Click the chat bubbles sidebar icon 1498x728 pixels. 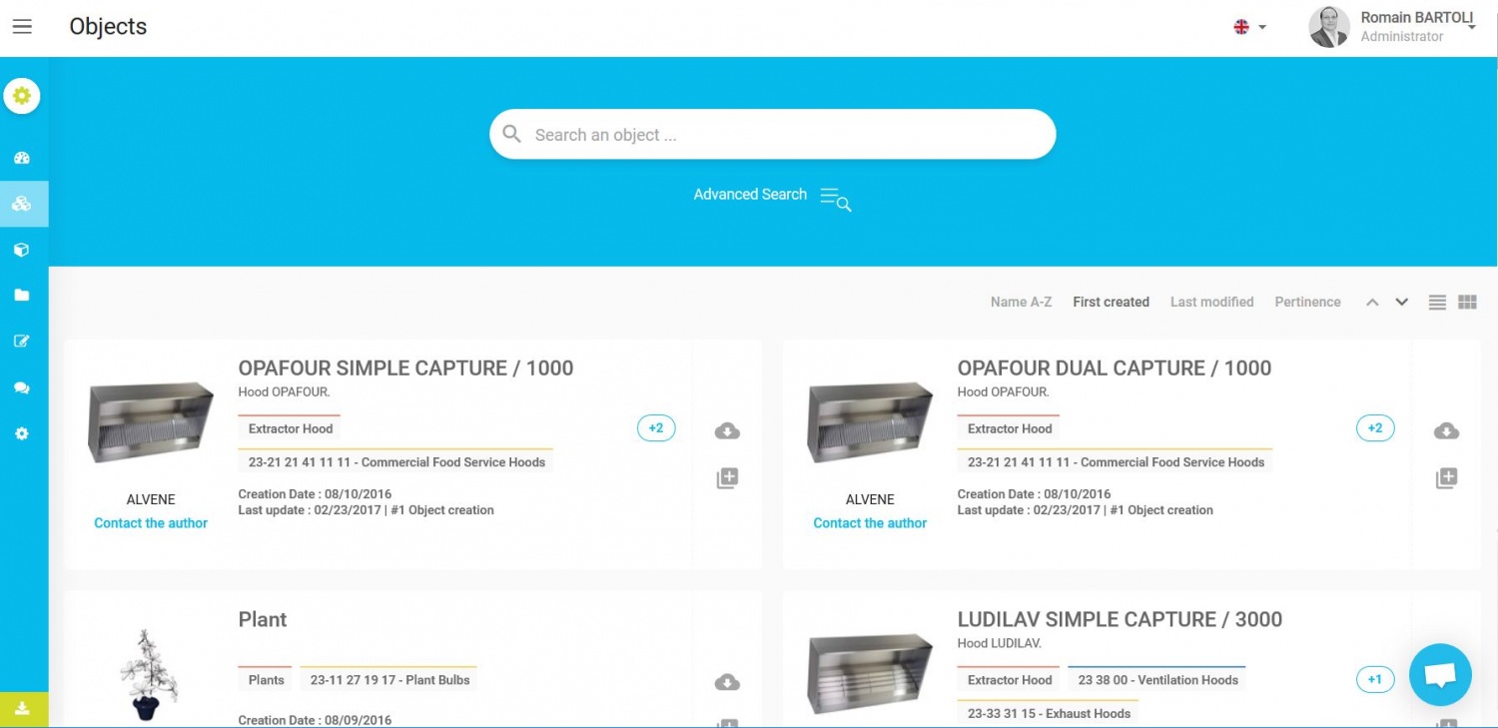[22, 388]
